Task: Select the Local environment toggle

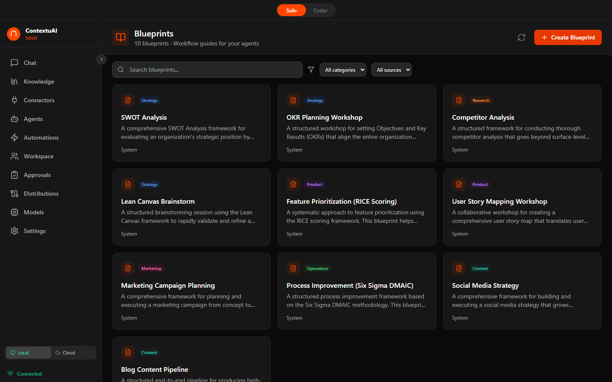Action: click(x=28, y=353)
